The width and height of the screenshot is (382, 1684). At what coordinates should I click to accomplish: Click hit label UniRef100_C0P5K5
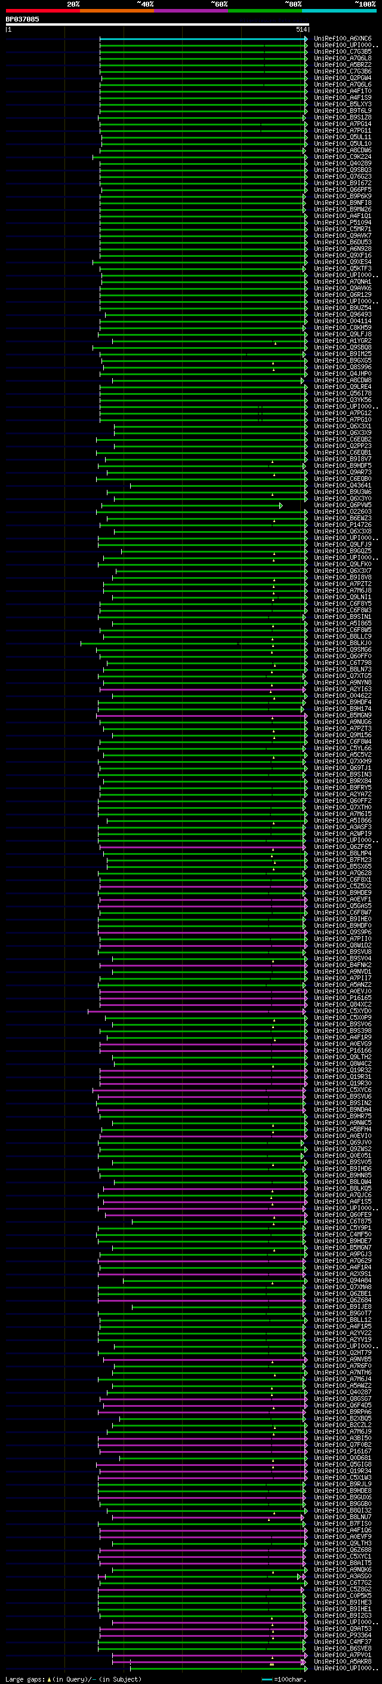click(x=342, y=1596)
